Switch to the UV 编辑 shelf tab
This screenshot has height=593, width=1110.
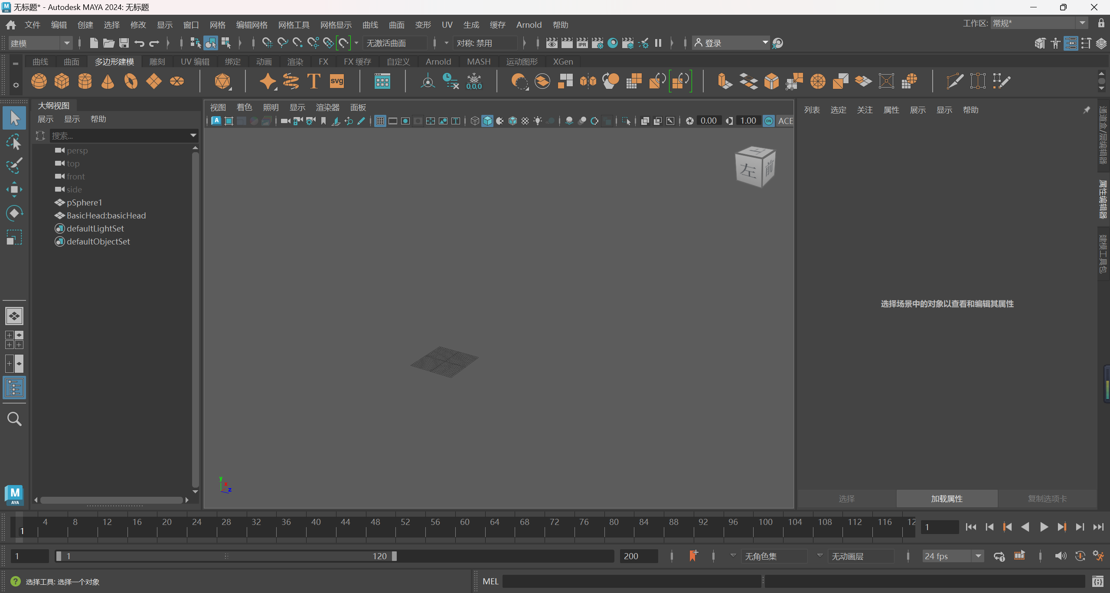point(195,62)
